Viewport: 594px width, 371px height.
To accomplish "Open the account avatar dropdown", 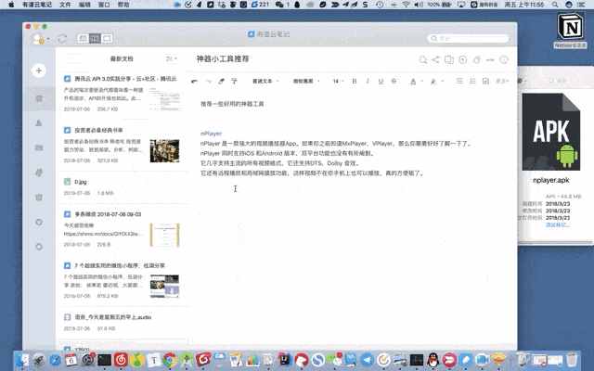I will [40, 39].
